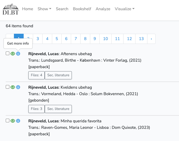Open the Bookshelf menu item
This screenshot has width=179, height=141.
(x=82, y=9)
